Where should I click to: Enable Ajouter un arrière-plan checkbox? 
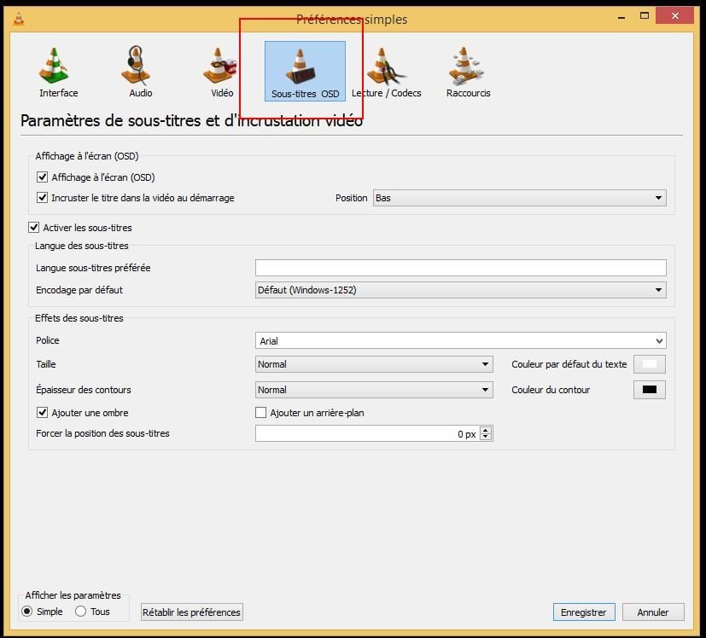click(x=260, y=412)
